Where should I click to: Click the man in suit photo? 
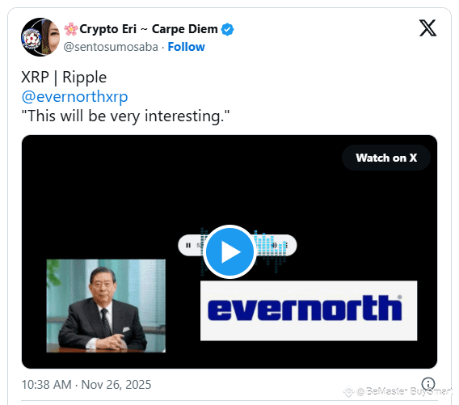pos(106,306)
